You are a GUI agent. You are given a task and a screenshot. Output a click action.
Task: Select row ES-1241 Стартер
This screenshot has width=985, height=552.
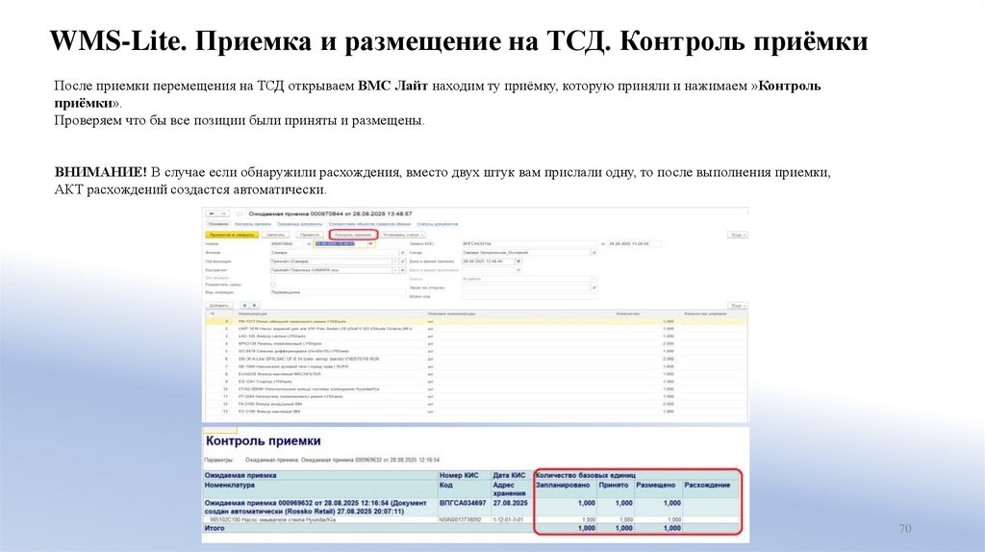coord(476,381)
